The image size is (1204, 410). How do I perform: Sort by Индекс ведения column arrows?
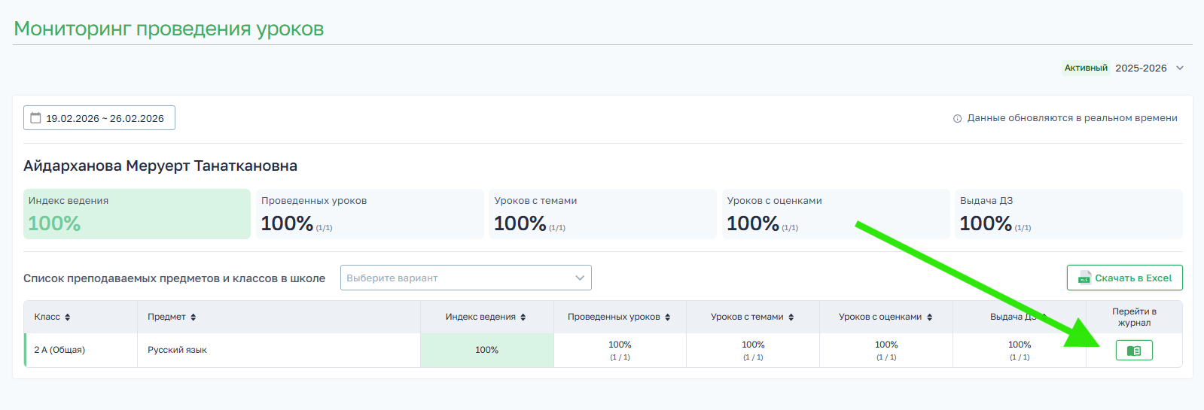coord(523,317)
